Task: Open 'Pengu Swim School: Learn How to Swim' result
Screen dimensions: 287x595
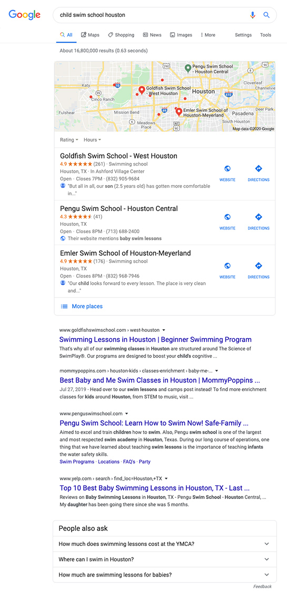Action: coord(154,423)
